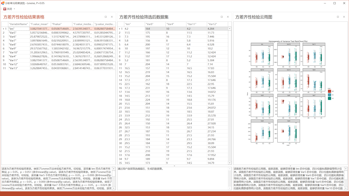The height and width of the screenshot is (196, 349).
Task: Maximize the 方差齐性检验云雨图 panel
Action: tap(338, 17)
